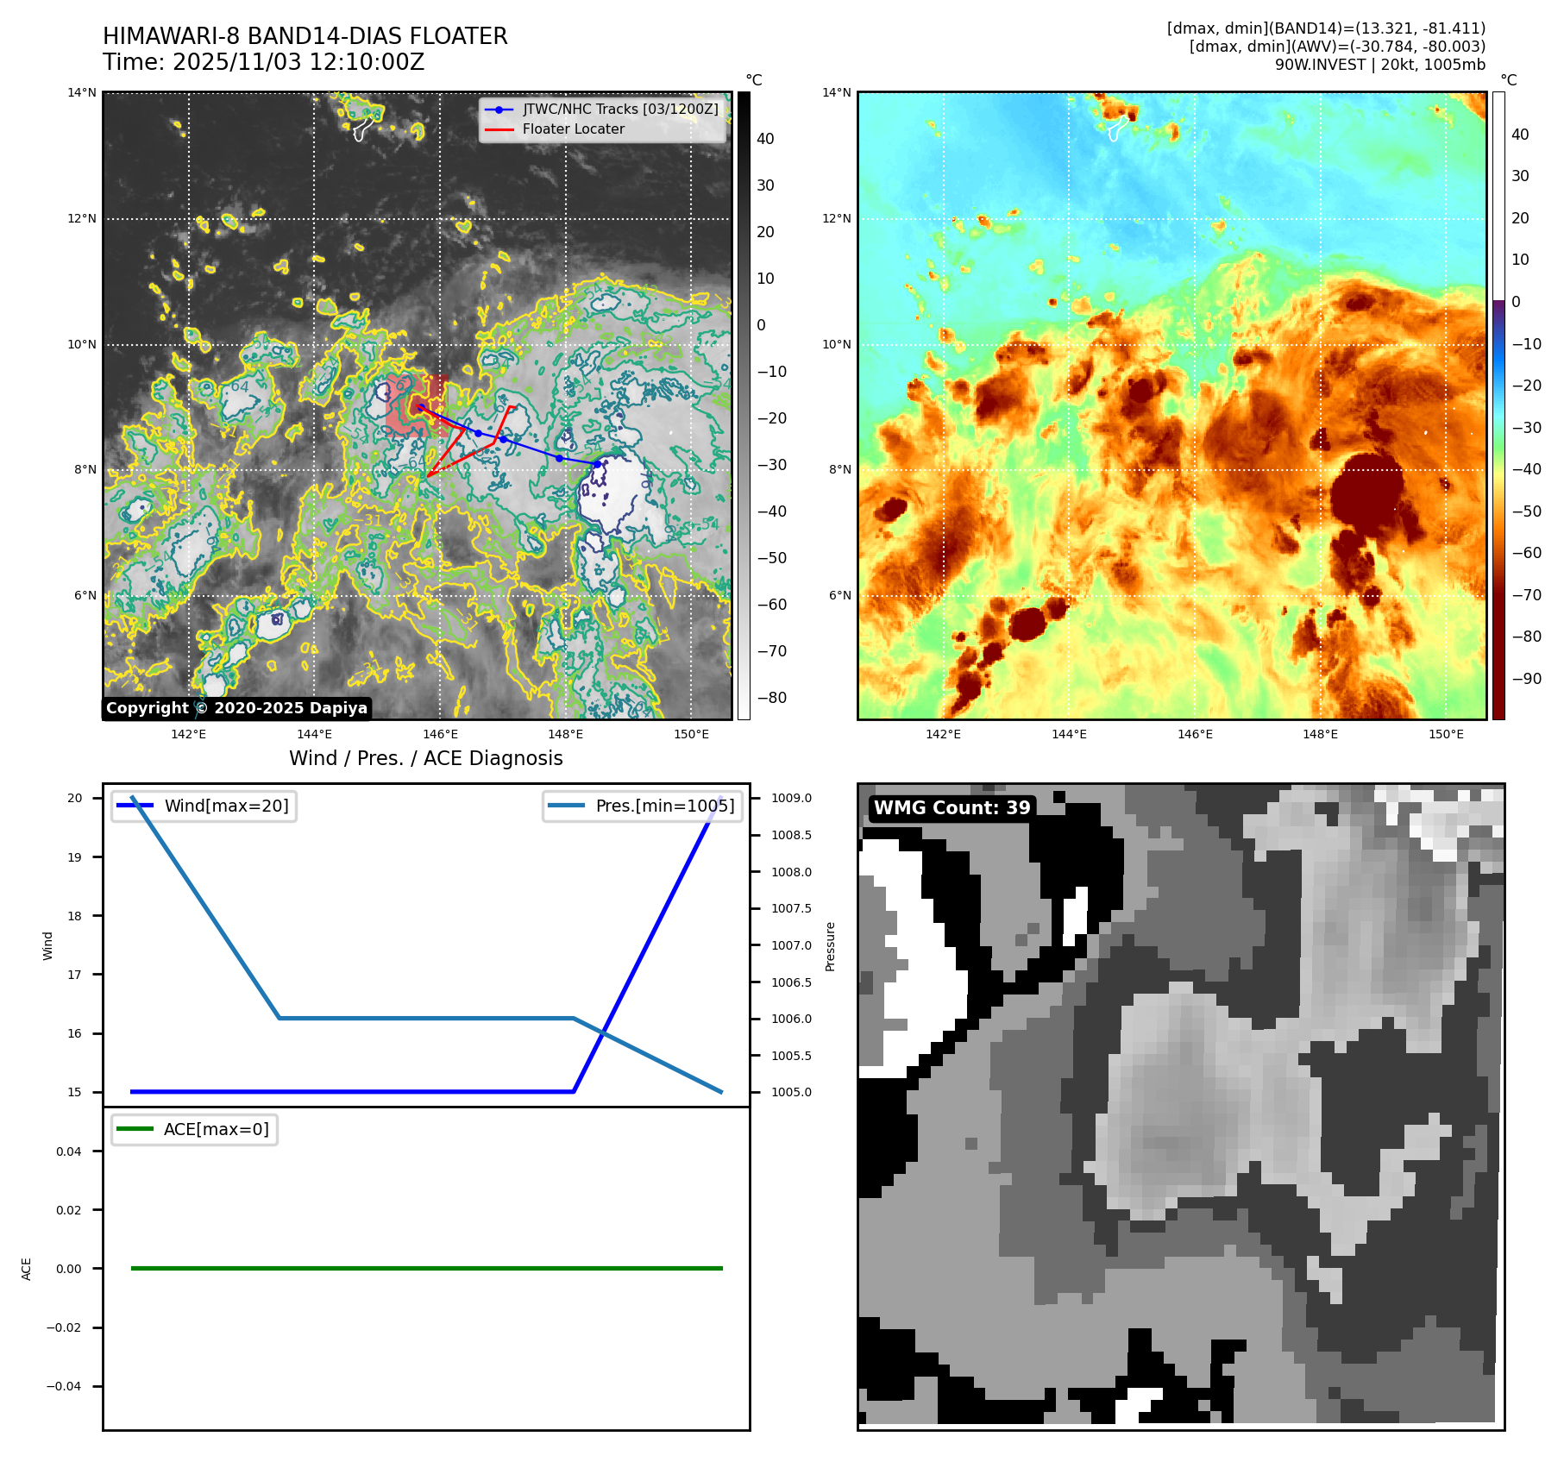The width and height of the screenshot is (1564, 1462).
Task: Click the WMG Count: 39 label
Action: pyautogui.click(x=952, y=808)
